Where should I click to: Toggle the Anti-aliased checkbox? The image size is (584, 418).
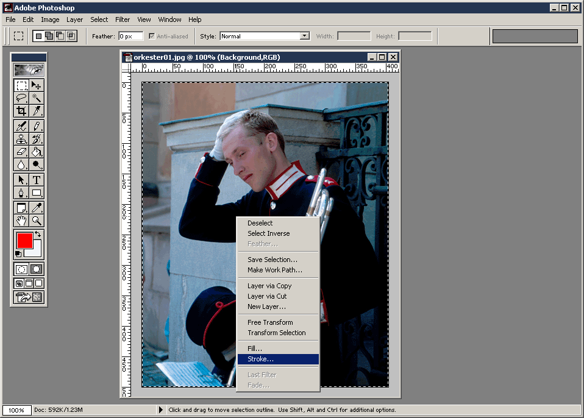(152, 37)
